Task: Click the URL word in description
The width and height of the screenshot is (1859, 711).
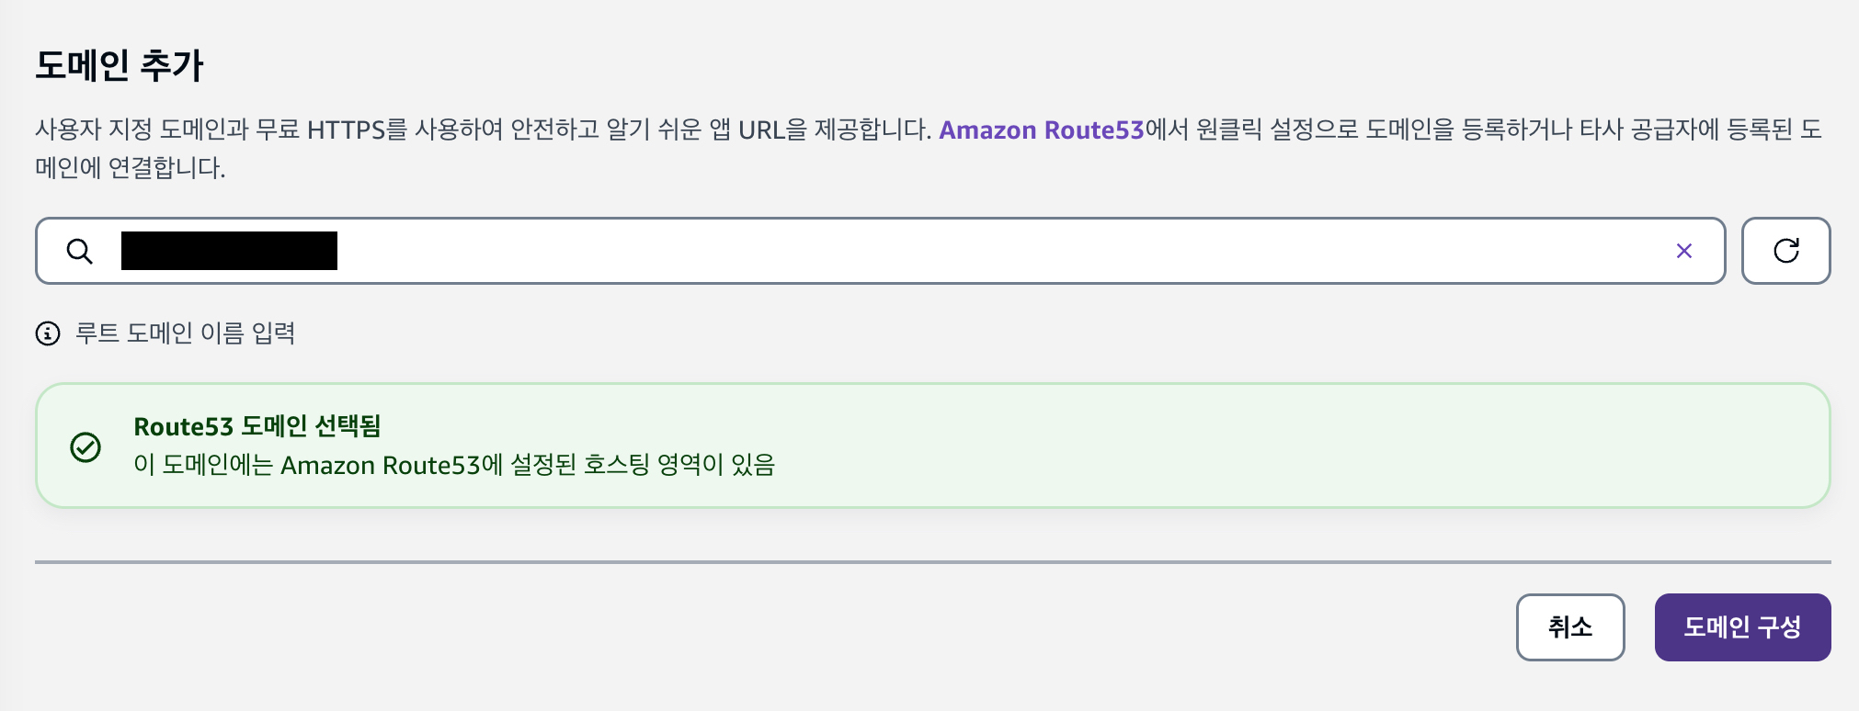Action: [761, 130]
